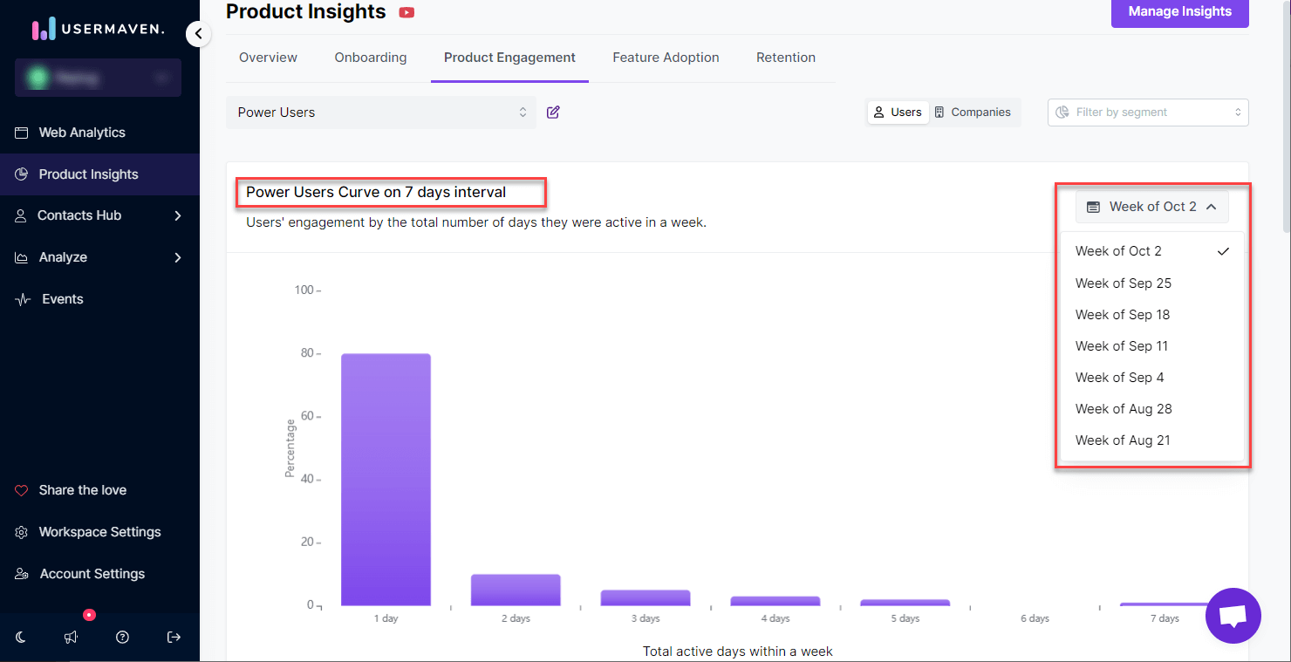Screen dimensions: 1291x662
Task: Open the Power Users dropdown selector
Action: tap(381, 113)
